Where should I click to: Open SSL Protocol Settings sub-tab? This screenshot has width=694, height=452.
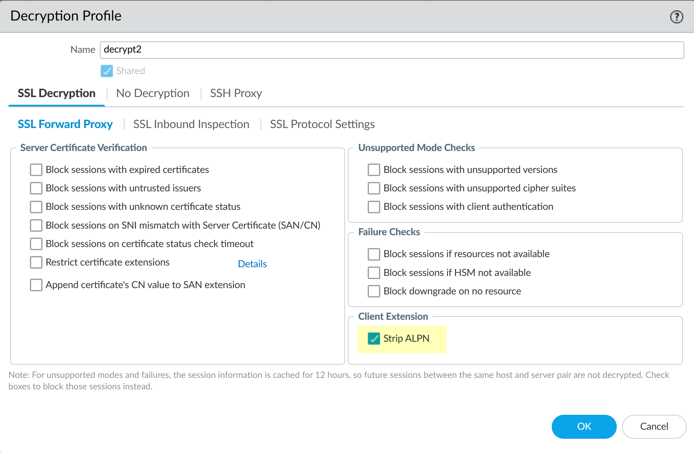click(322, 124)
